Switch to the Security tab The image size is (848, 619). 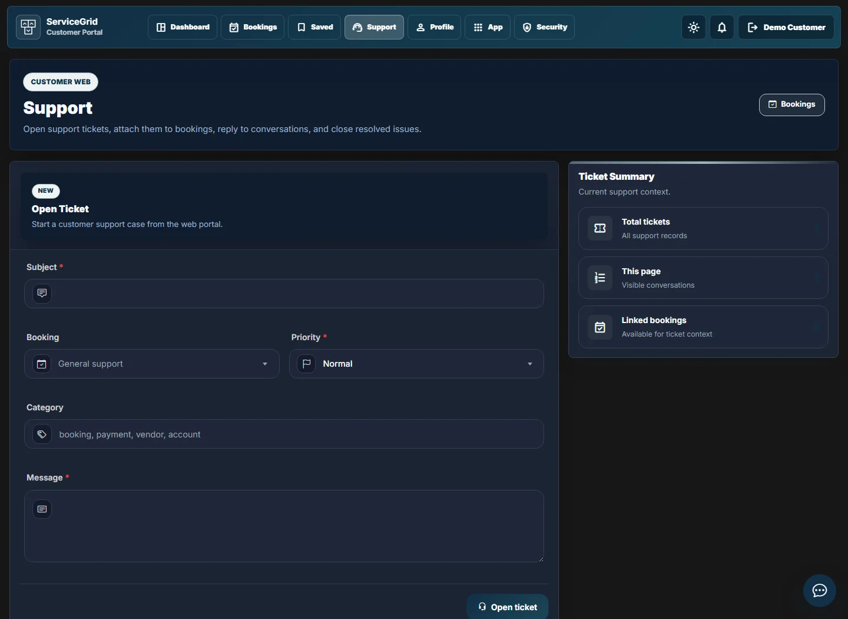coord(544,27)
